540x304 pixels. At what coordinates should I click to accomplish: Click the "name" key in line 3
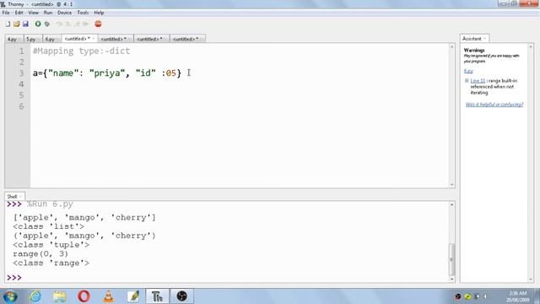[64, 73]
